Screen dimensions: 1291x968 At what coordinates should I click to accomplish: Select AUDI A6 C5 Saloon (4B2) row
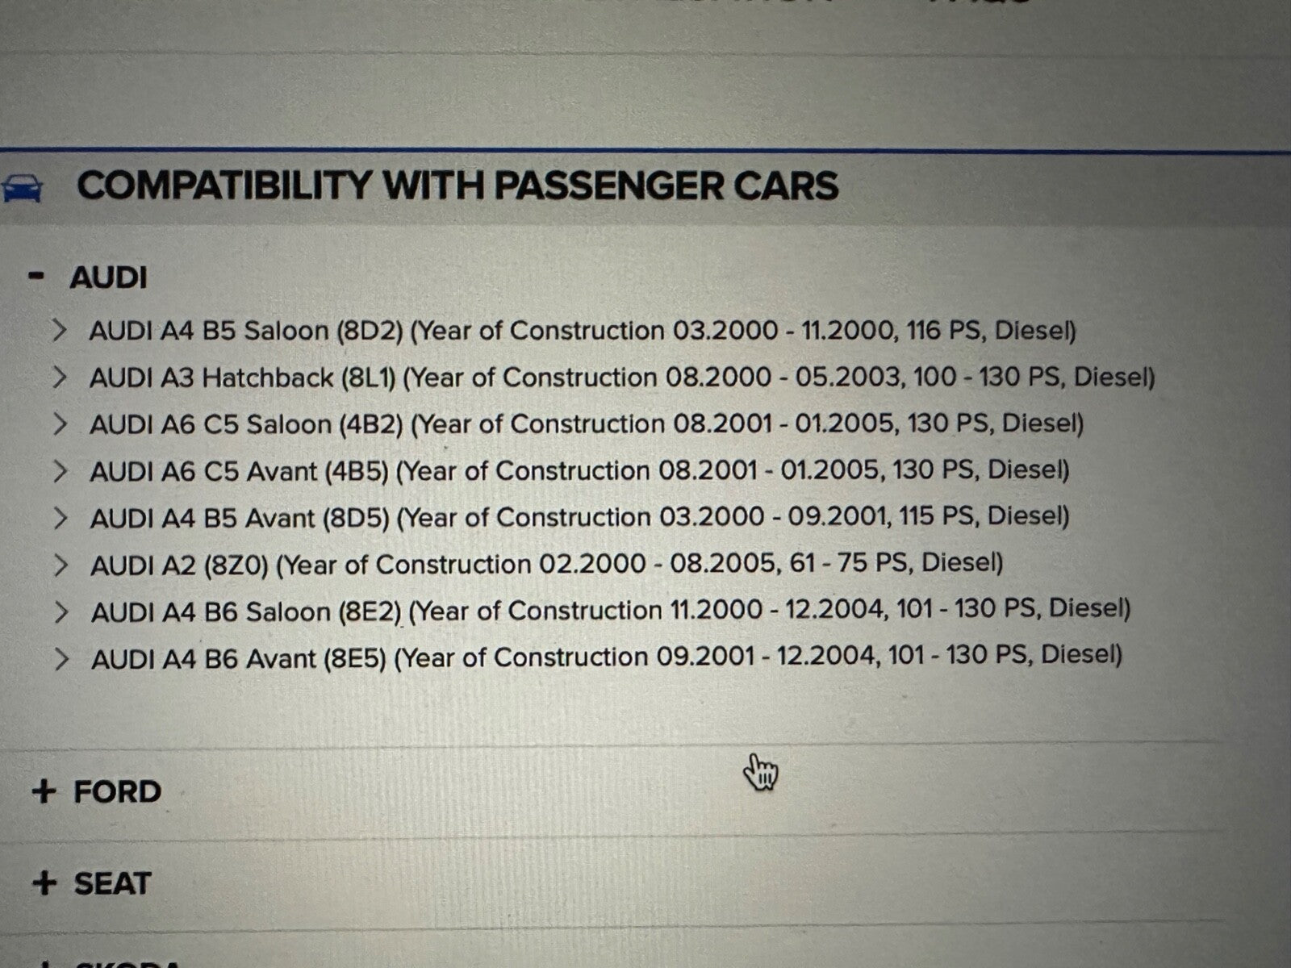[x=587, y=424]
